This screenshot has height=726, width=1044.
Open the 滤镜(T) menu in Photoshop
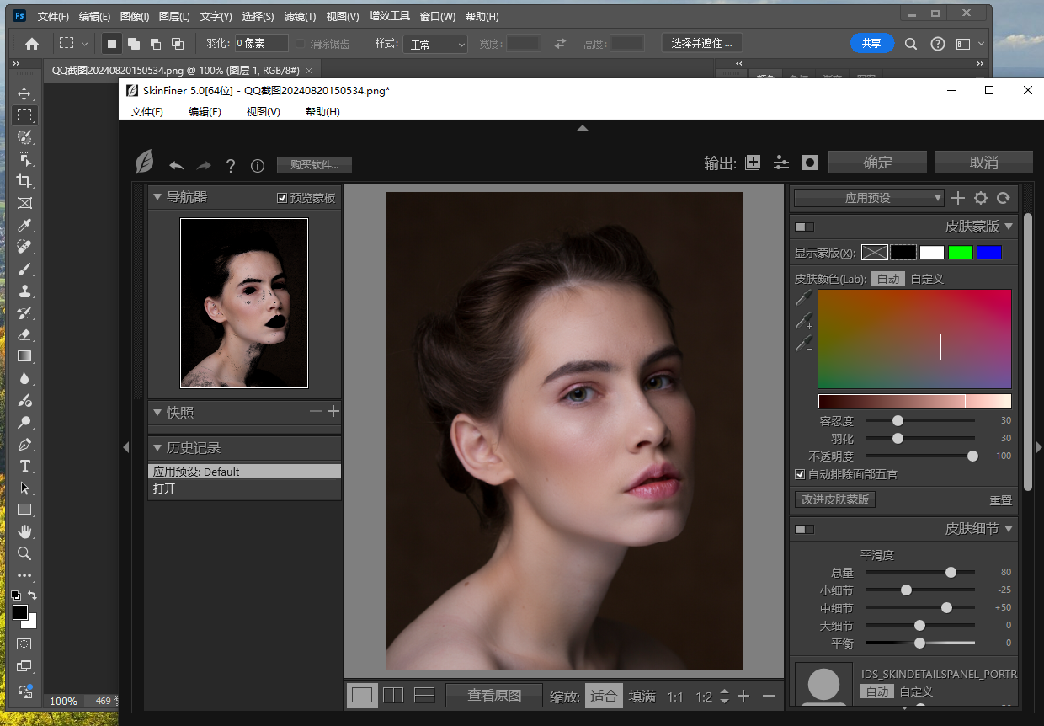click(300, 17)
